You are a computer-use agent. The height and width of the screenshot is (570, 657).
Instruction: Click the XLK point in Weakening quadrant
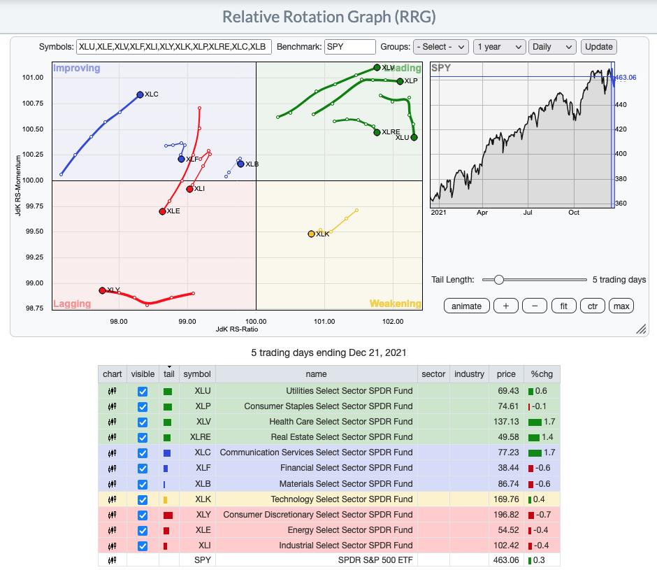point(311,234)
